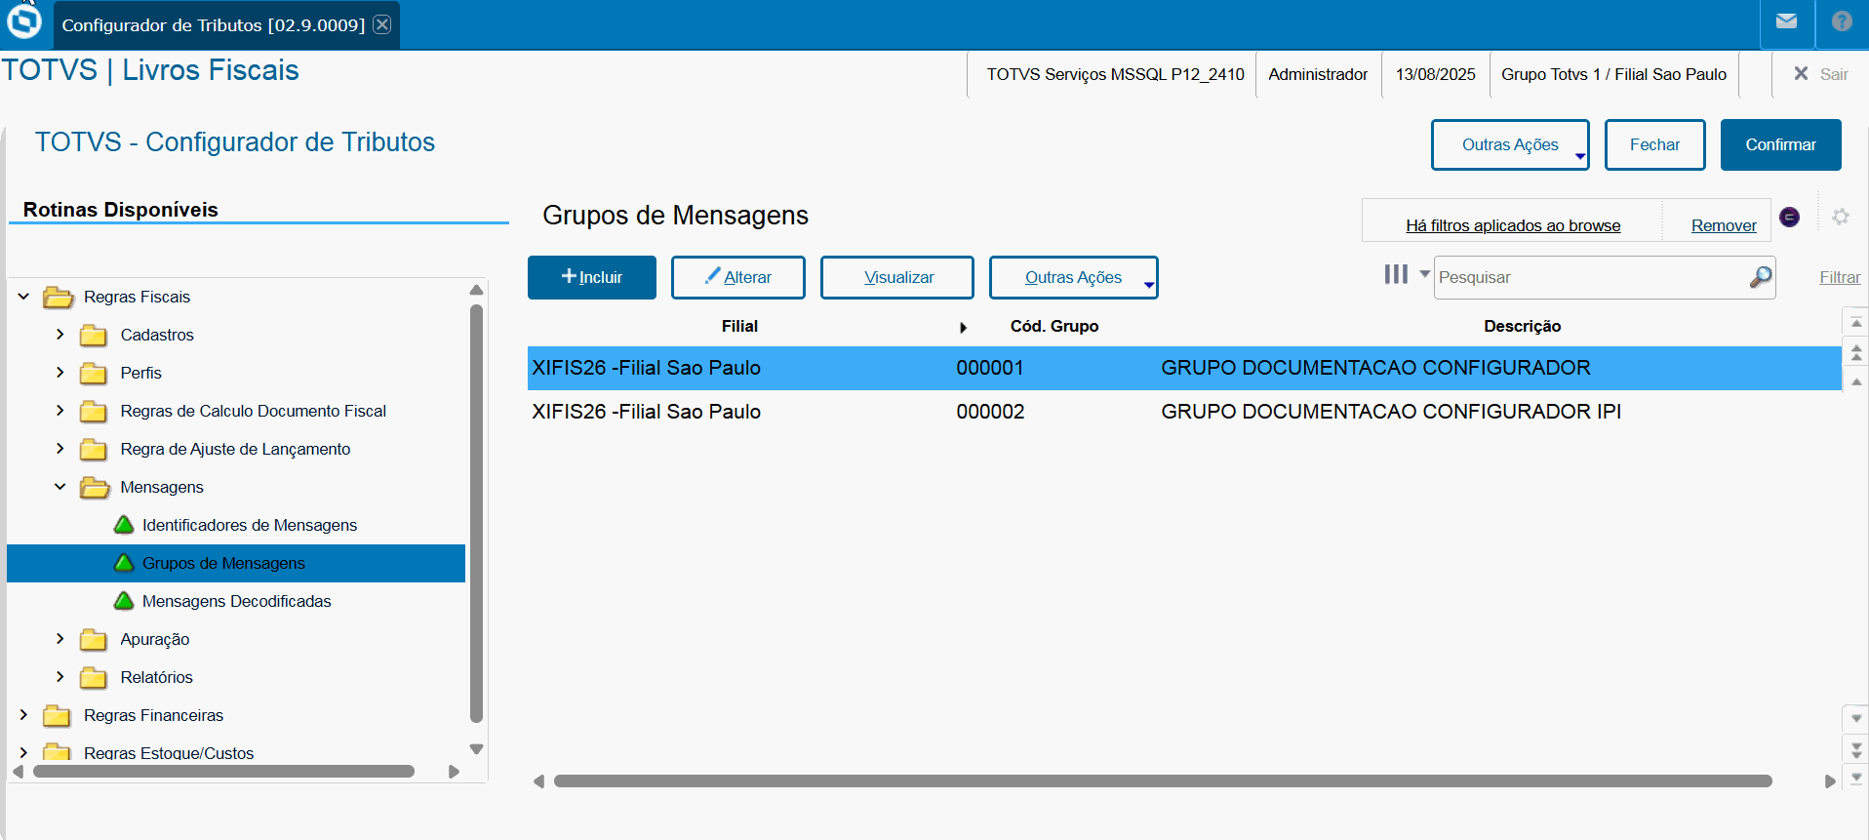The width and height of the screenshot is (1869, 840).
Task: Jump to the last grid record arrow
Action: (1856, 778)
